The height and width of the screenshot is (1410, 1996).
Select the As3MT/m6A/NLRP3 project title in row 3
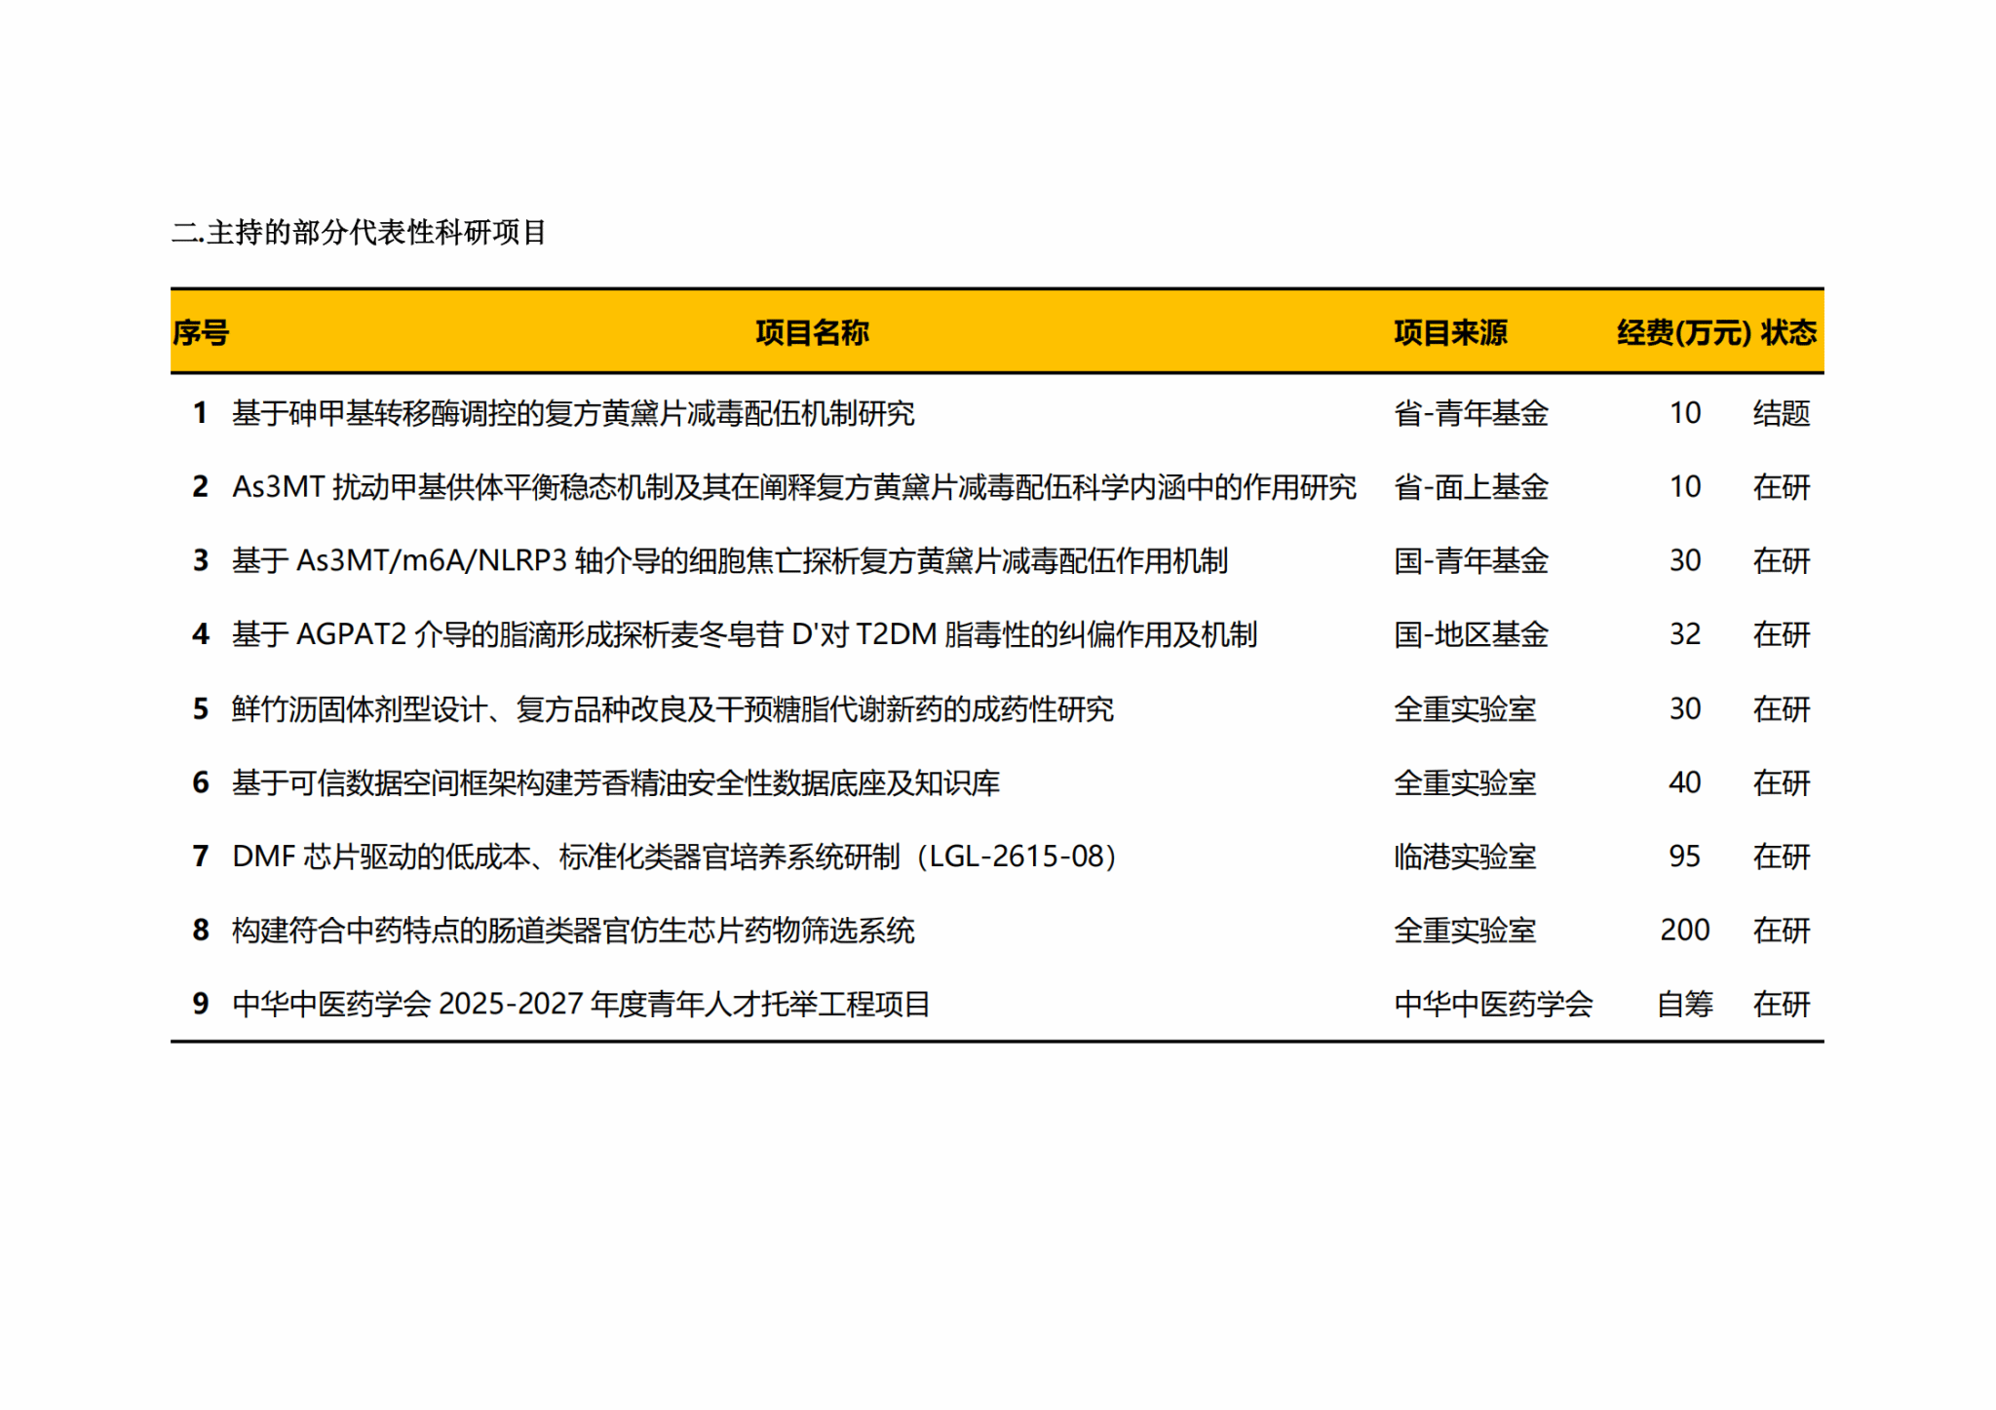(x=729, y=561)
